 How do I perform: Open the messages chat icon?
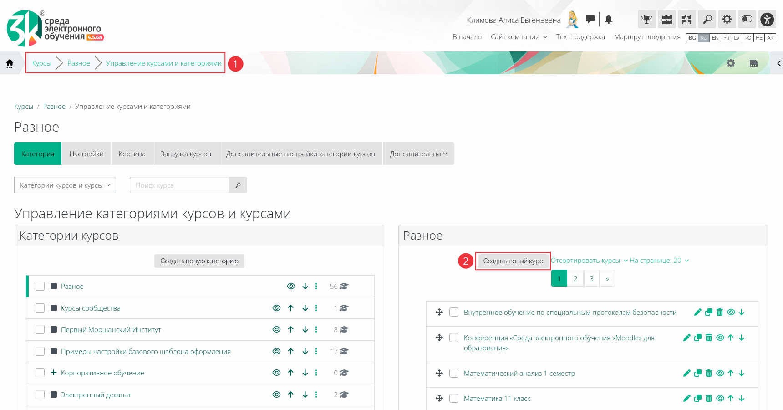590,19
